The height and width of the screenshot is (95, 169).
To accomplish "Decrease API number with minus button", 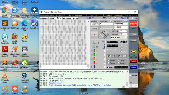I will pos(130,85).
